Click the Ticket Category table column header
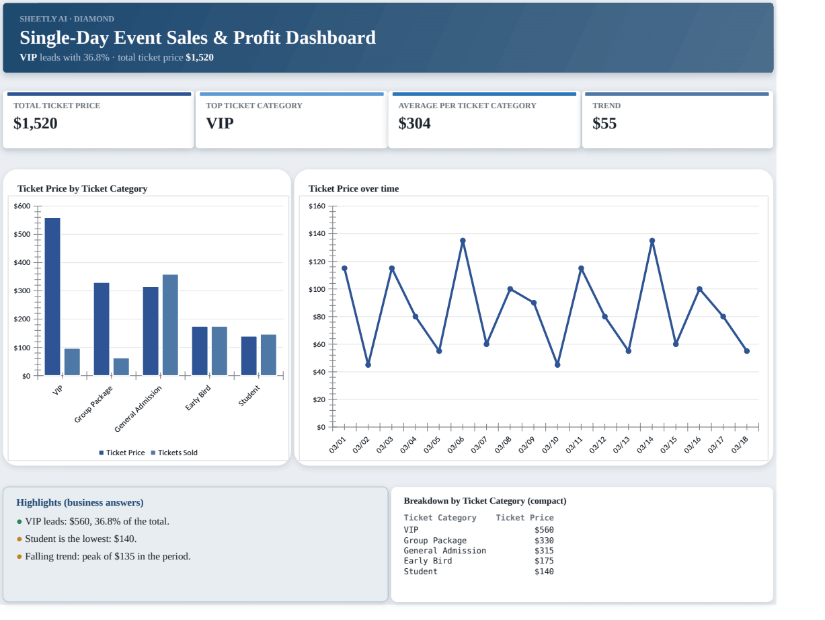The height and width of the screenshot is (620, 825). pyautogui.click(x=440, y=518)
